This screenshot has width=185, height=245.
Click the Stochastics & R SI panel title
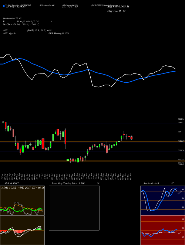click(x=158, y=183)
